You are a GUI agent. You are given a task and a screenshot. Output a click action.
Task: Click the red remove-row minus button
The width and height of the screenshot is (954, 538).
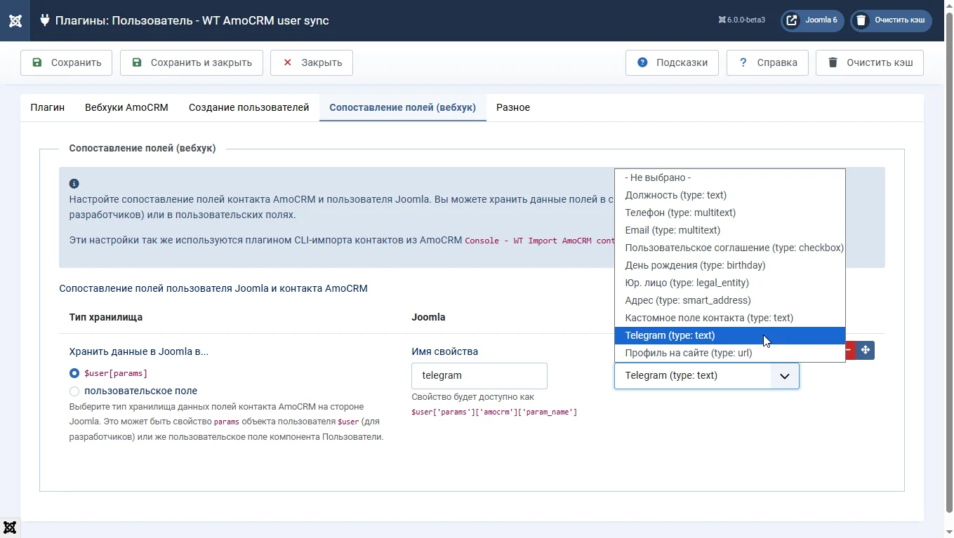tap(849, 350)
